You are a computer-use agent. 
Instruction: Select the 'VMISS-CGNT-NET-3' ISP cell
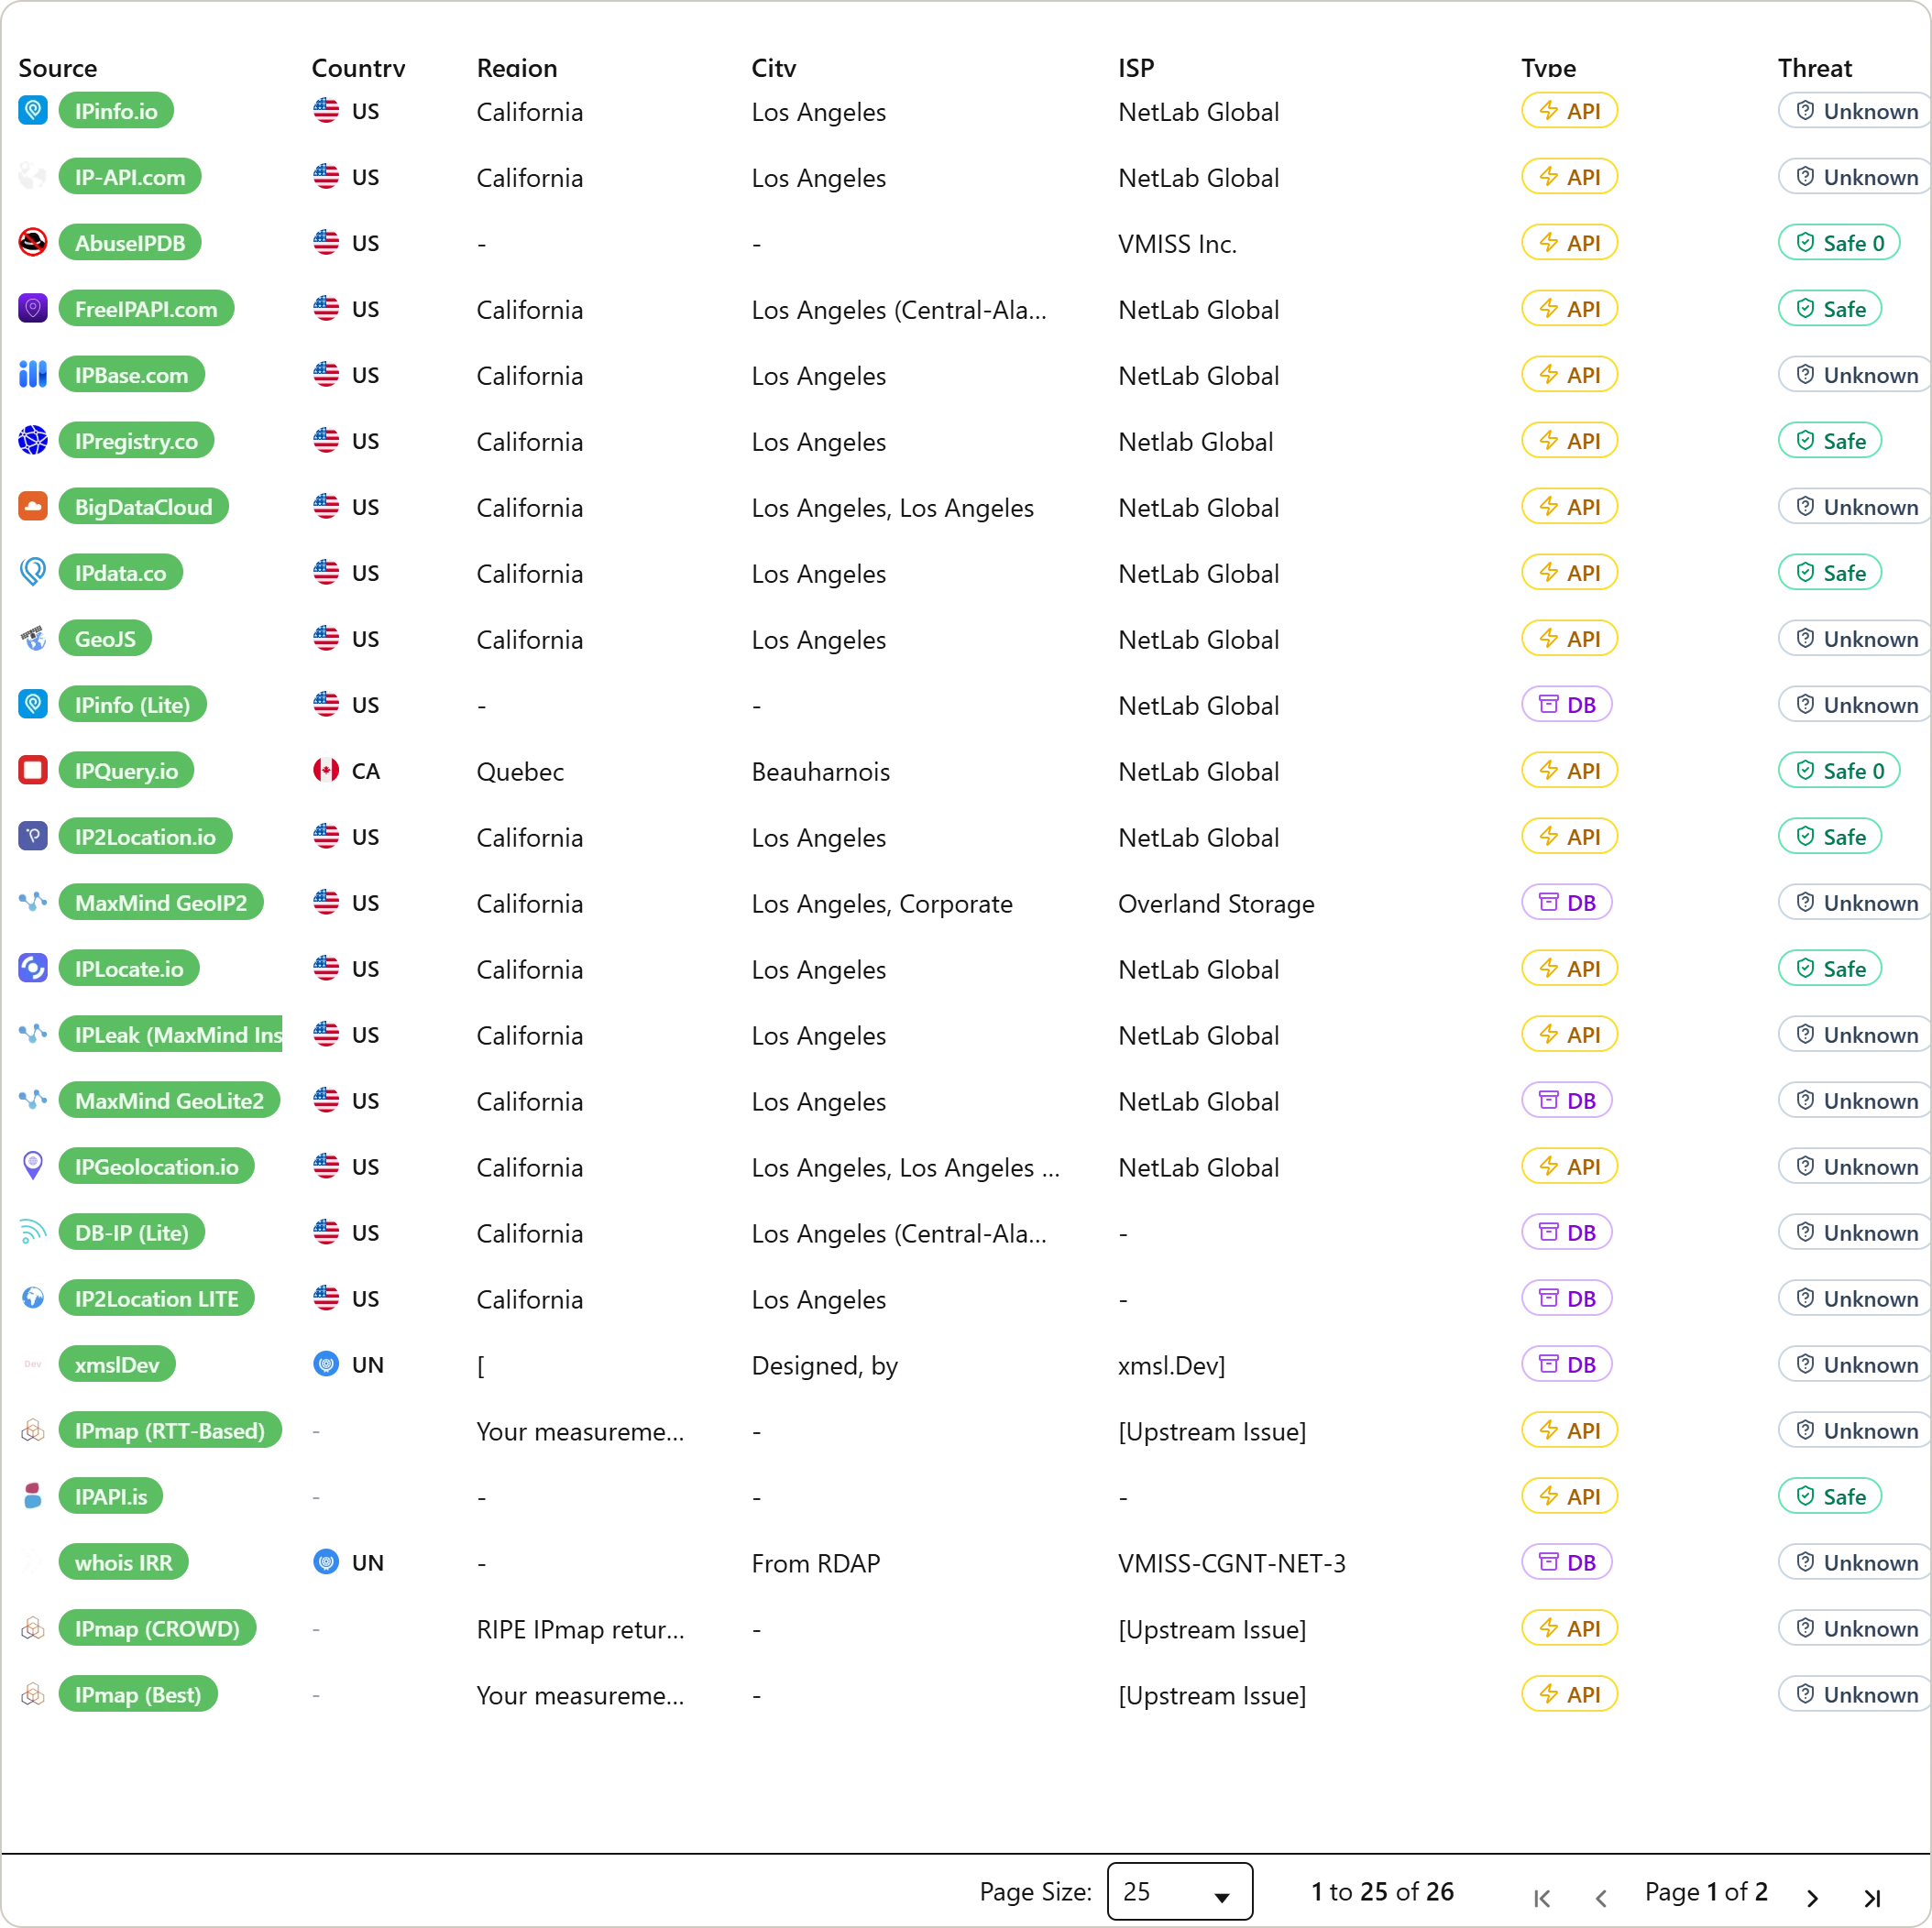[1232, 1563]
